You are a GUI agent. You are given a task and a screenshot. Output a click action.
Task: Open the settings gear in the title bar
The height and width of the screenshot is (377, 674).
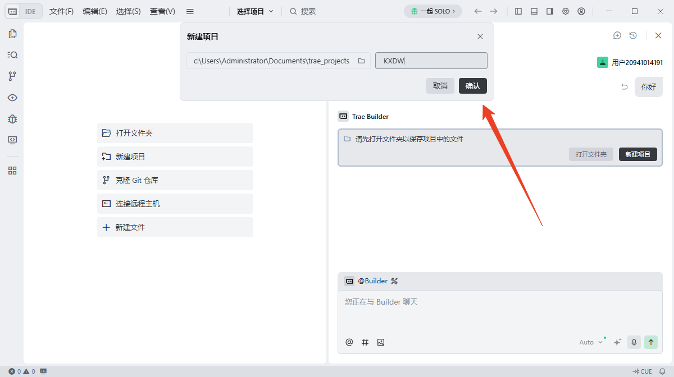coord(565,11)
